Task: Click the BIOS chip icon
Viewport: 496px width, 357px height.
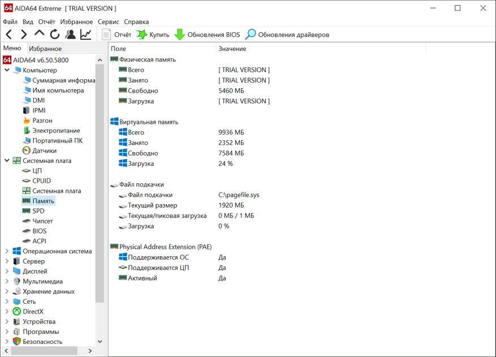Action: (x=26, y=231)
